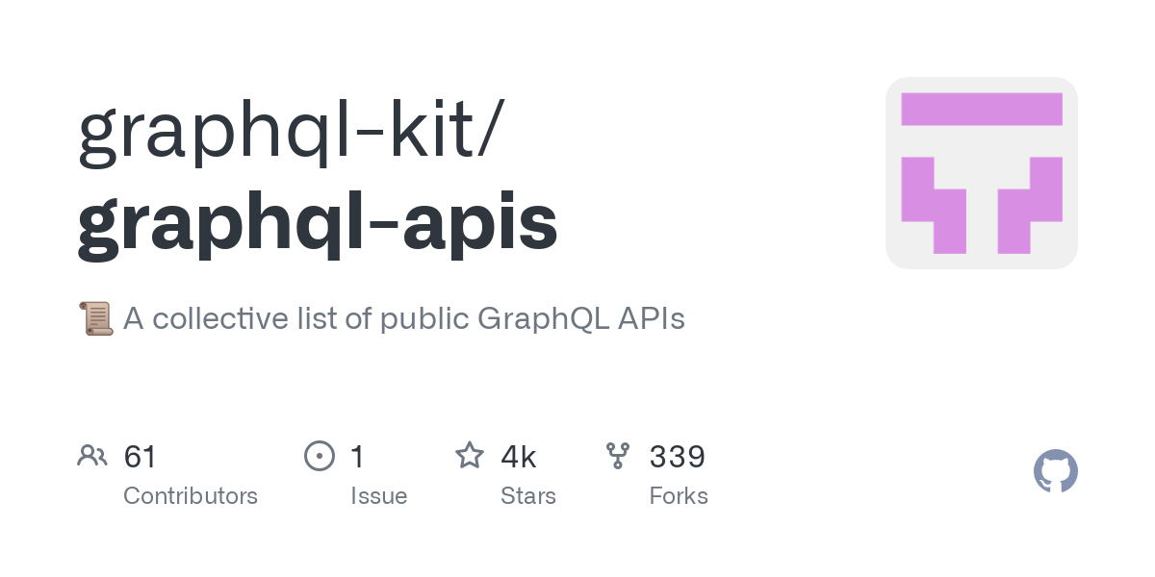Click the avatar's left pink block shape
Image resolution: width=1155 pixels, height=577 pixels.
pos(932,205)
